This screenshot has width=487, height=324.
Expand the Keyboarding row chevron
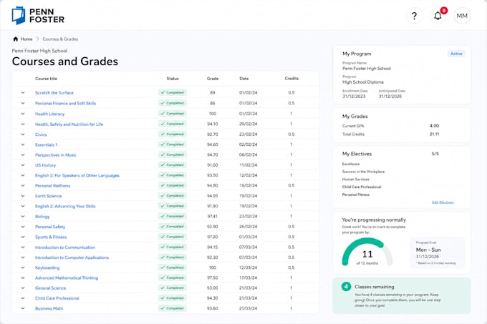23,267
